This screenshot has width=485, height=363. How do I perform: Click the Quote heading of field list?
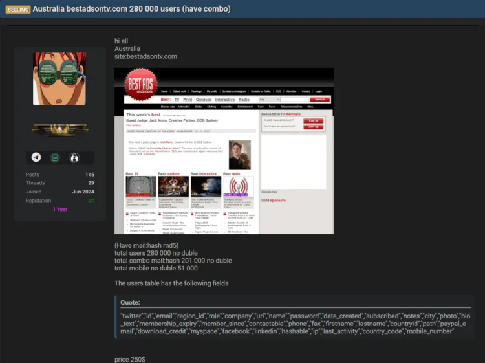pos(130,302)
